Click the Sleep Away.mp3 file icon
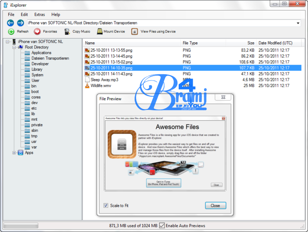 [x=87, y=80]
